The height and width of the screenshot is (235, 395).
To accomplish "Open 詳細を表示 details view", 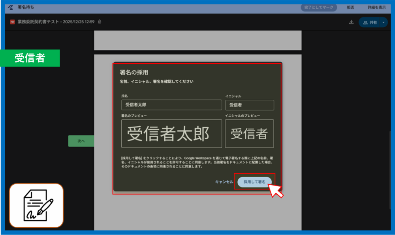I will pyautogui.click(x=376, y=7).
